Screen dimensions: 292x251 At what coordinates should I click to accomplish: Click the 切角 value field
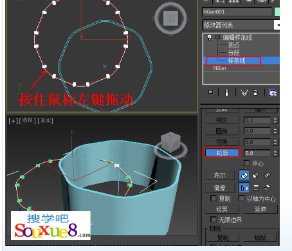(257, 142)
